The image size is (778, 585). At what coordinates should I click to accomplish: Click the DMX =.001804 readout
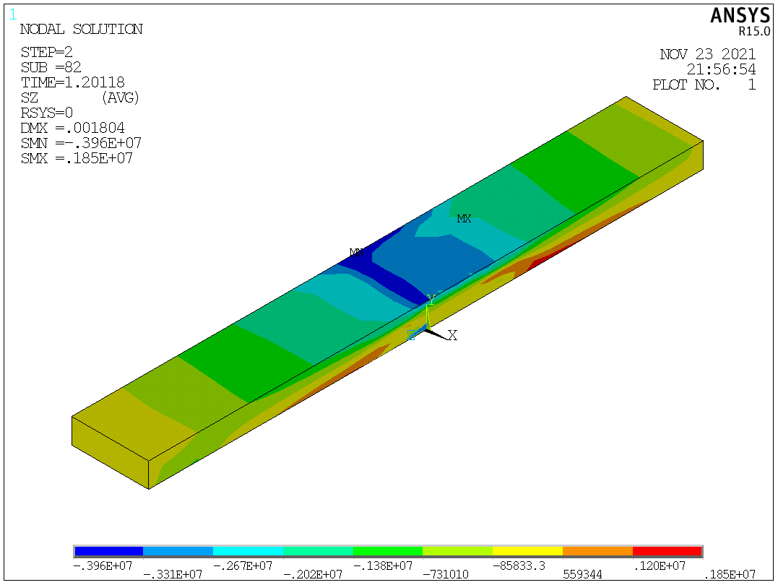click(x=77, y=128)
